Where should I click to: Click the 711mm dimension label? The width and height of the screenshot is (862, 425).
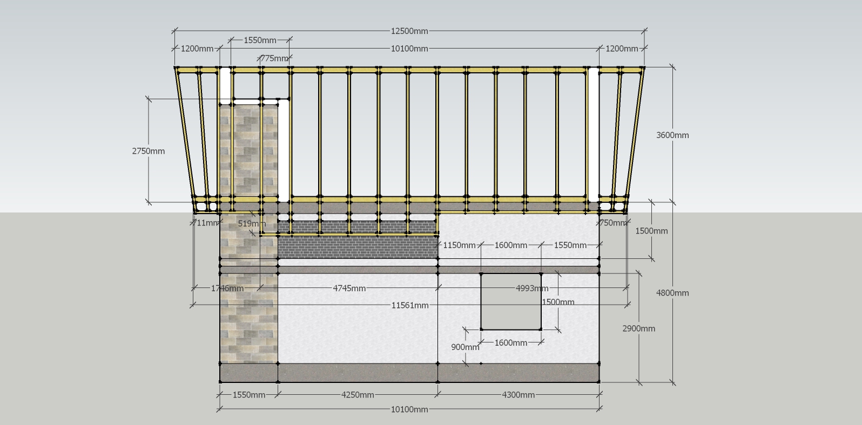click(207, 223)
